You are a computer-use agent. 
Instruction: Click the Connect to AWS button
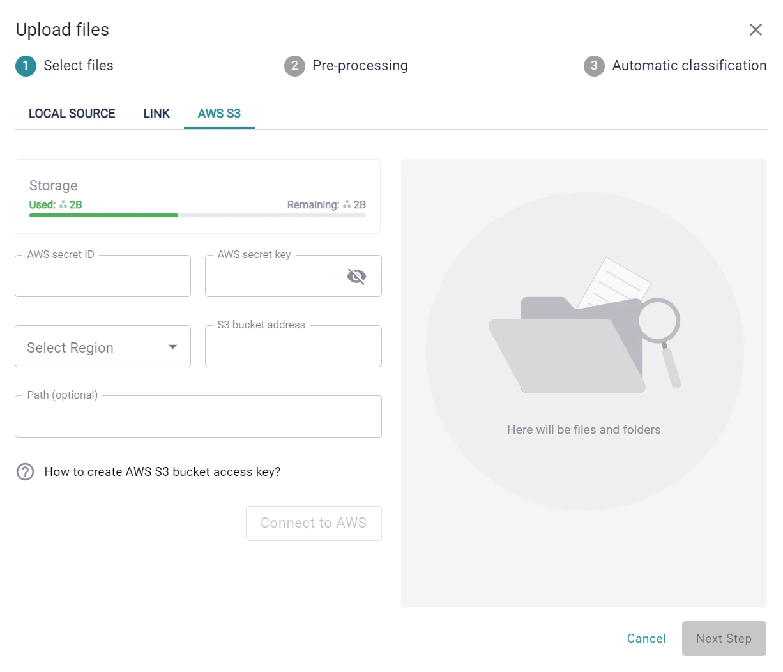314,523
